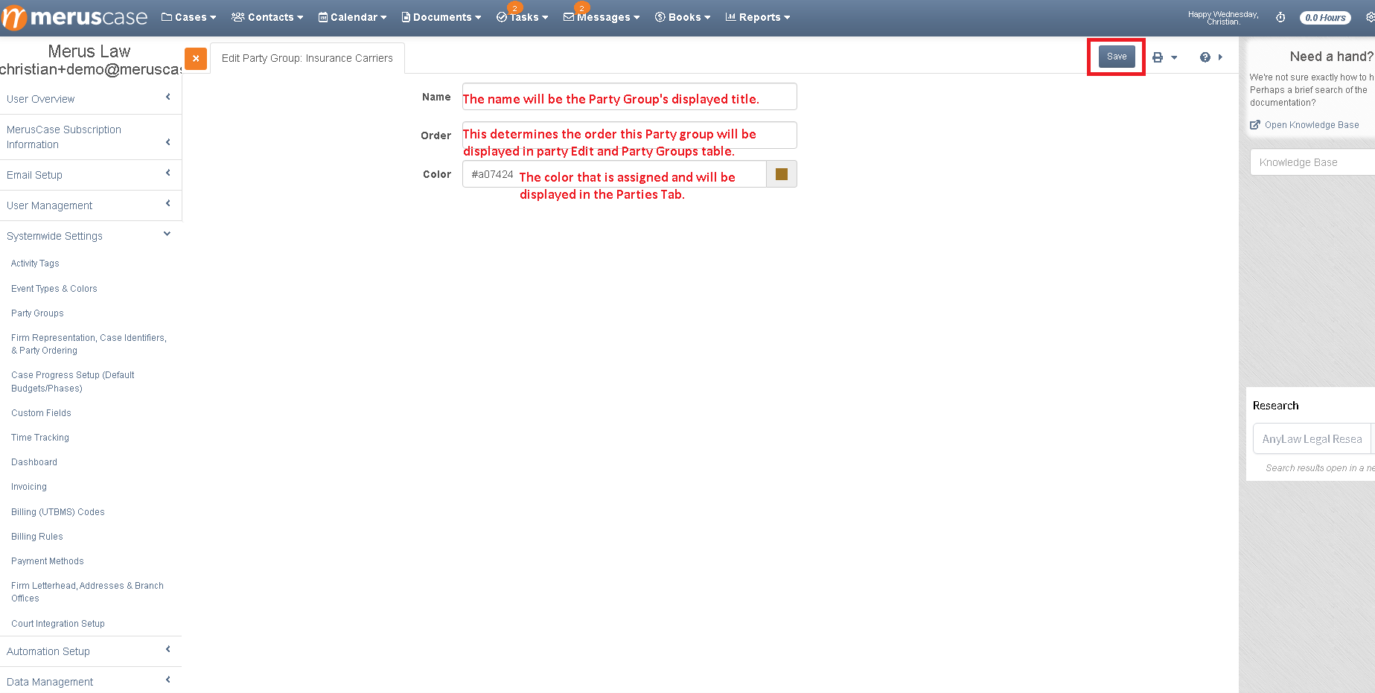The width and height of the screenshot is (1375, 693).
Task: Open the brown color swatch picker
Action: [782, 174]
